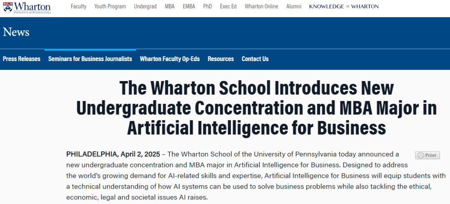
Task: Switch to the Press Releases tab
Action: click(x=22, y=59)
